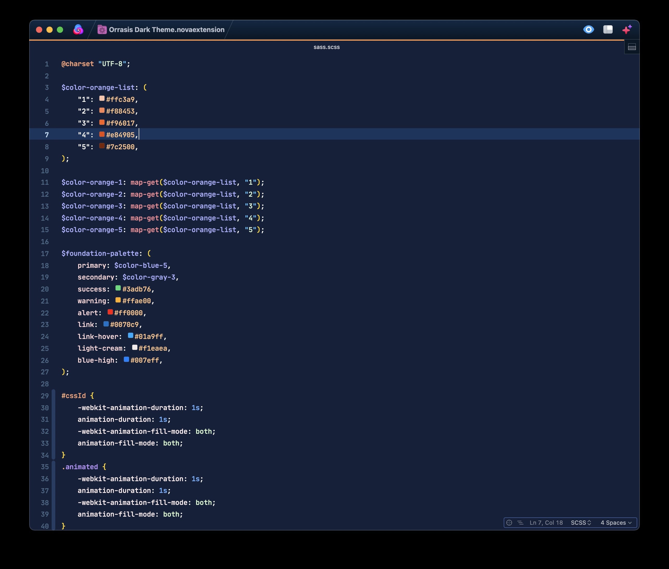Click the #007eff blue-high color swatch
The image size is (669, 569).
[x=126, y=359]
